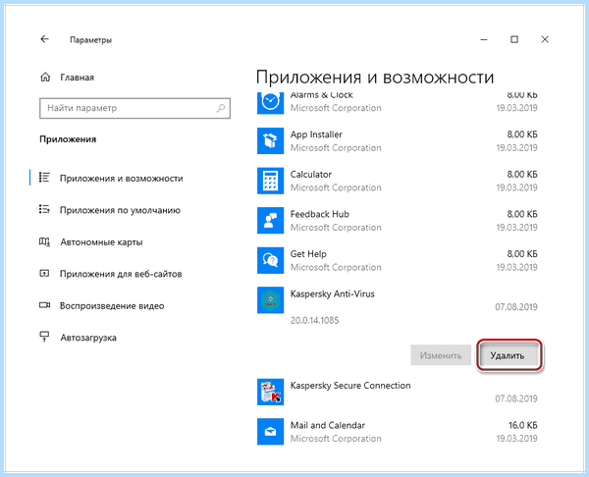Viewport: 589px width, 477px height.
Task: Select the App Installer entry name
Action: click(316, 134)
